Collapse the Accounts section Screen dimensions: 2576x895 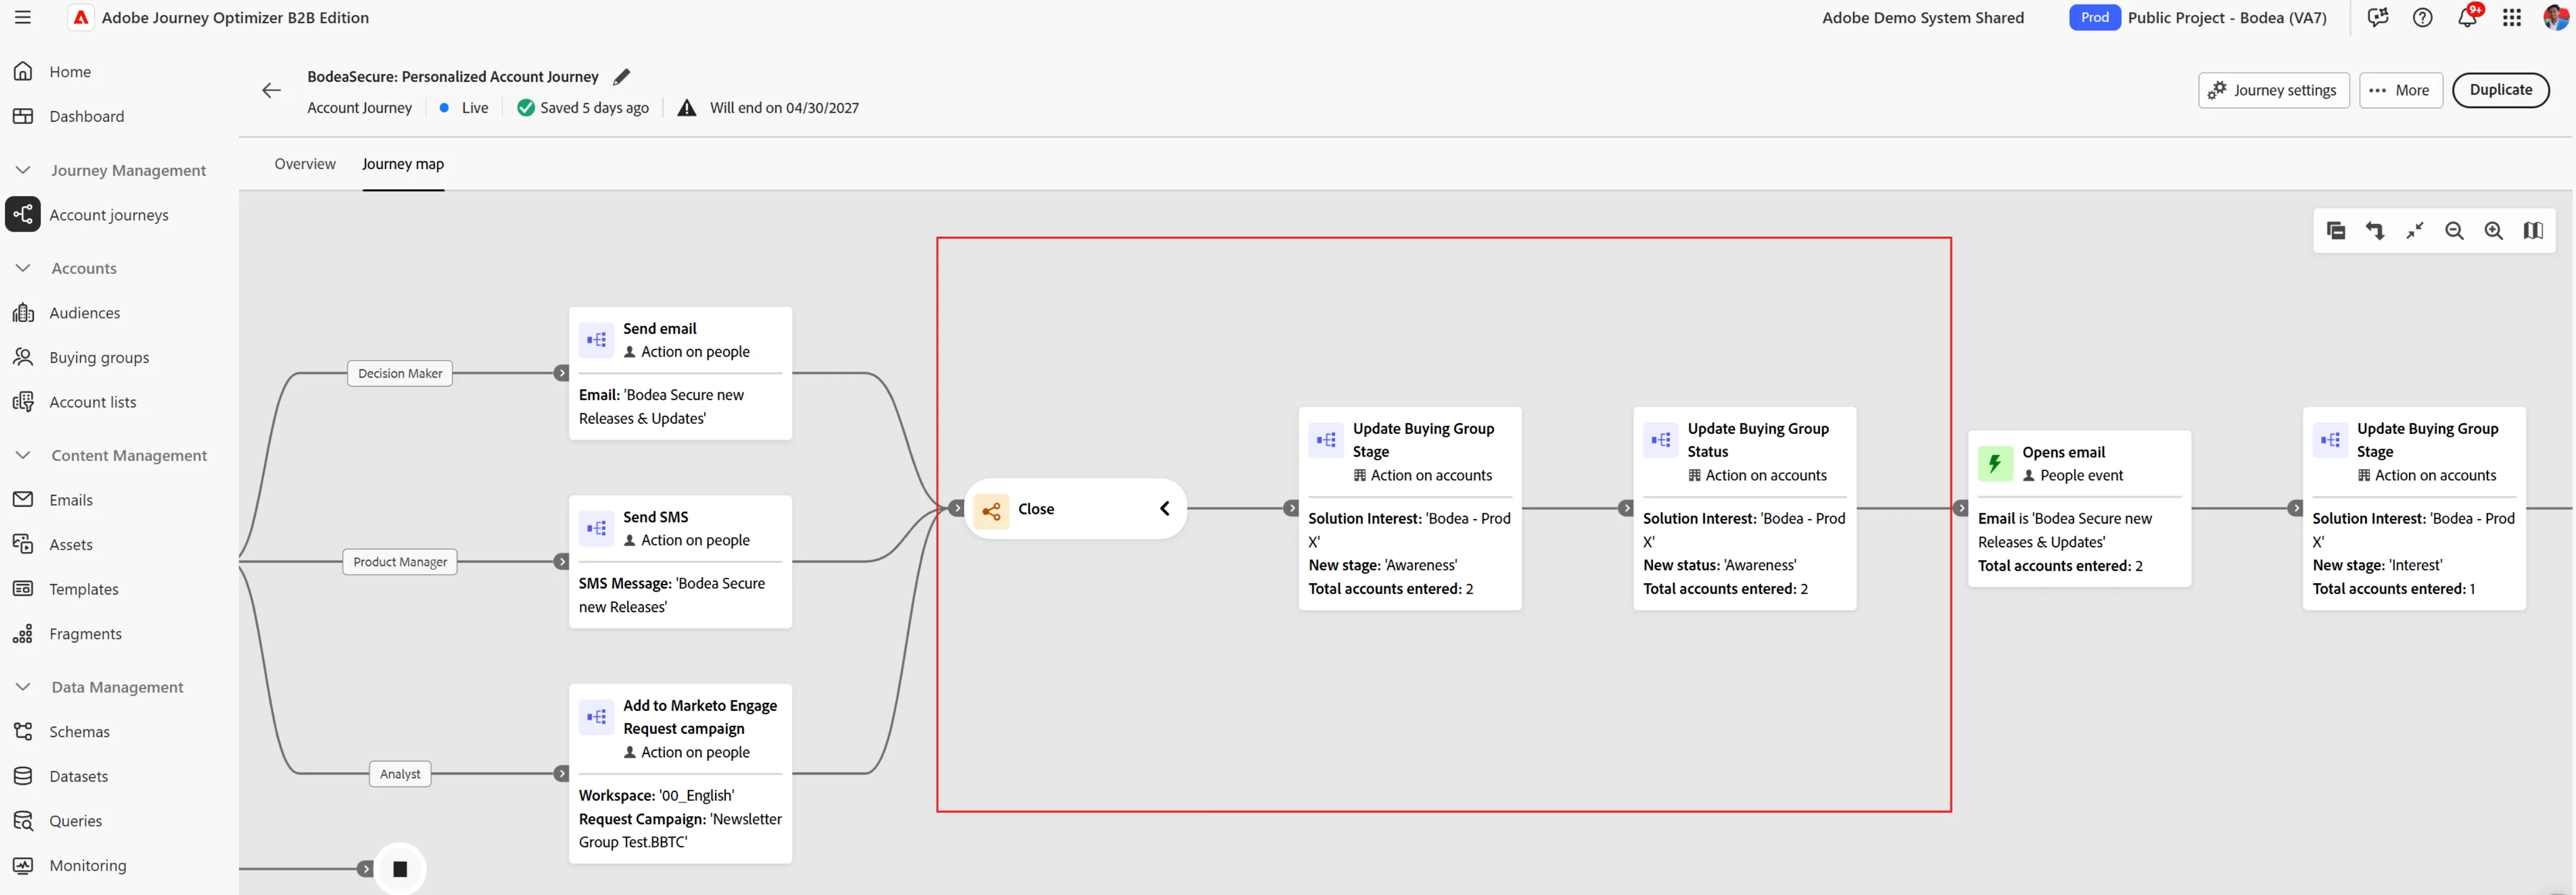[23, 268]
